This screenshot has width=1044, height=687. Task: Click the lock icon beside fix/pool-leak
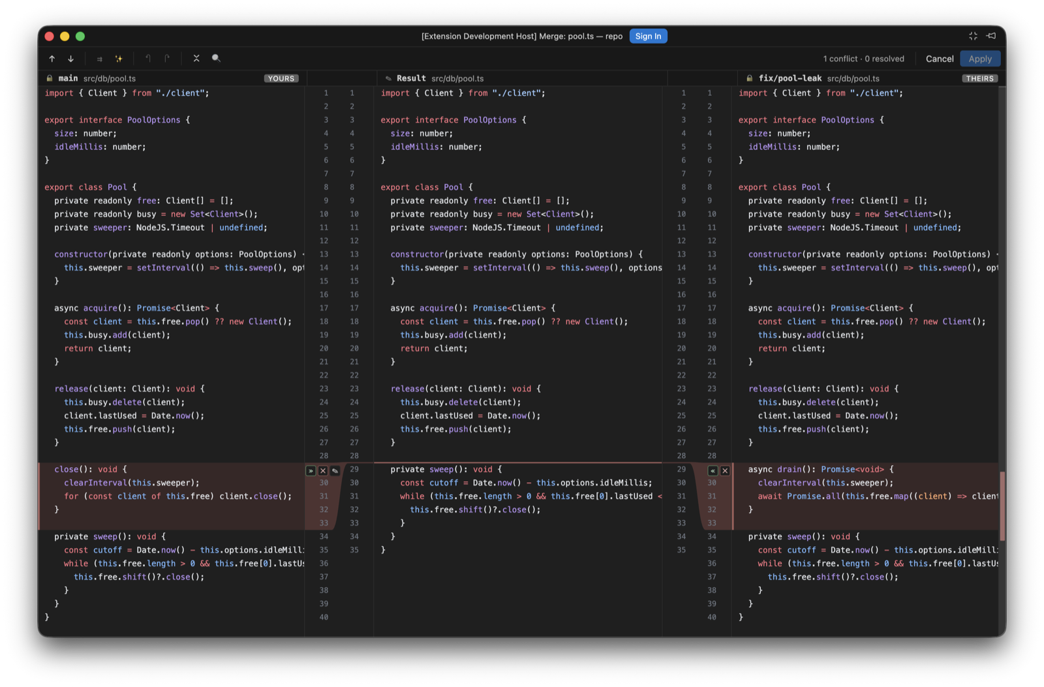click(x=749, y=78)
